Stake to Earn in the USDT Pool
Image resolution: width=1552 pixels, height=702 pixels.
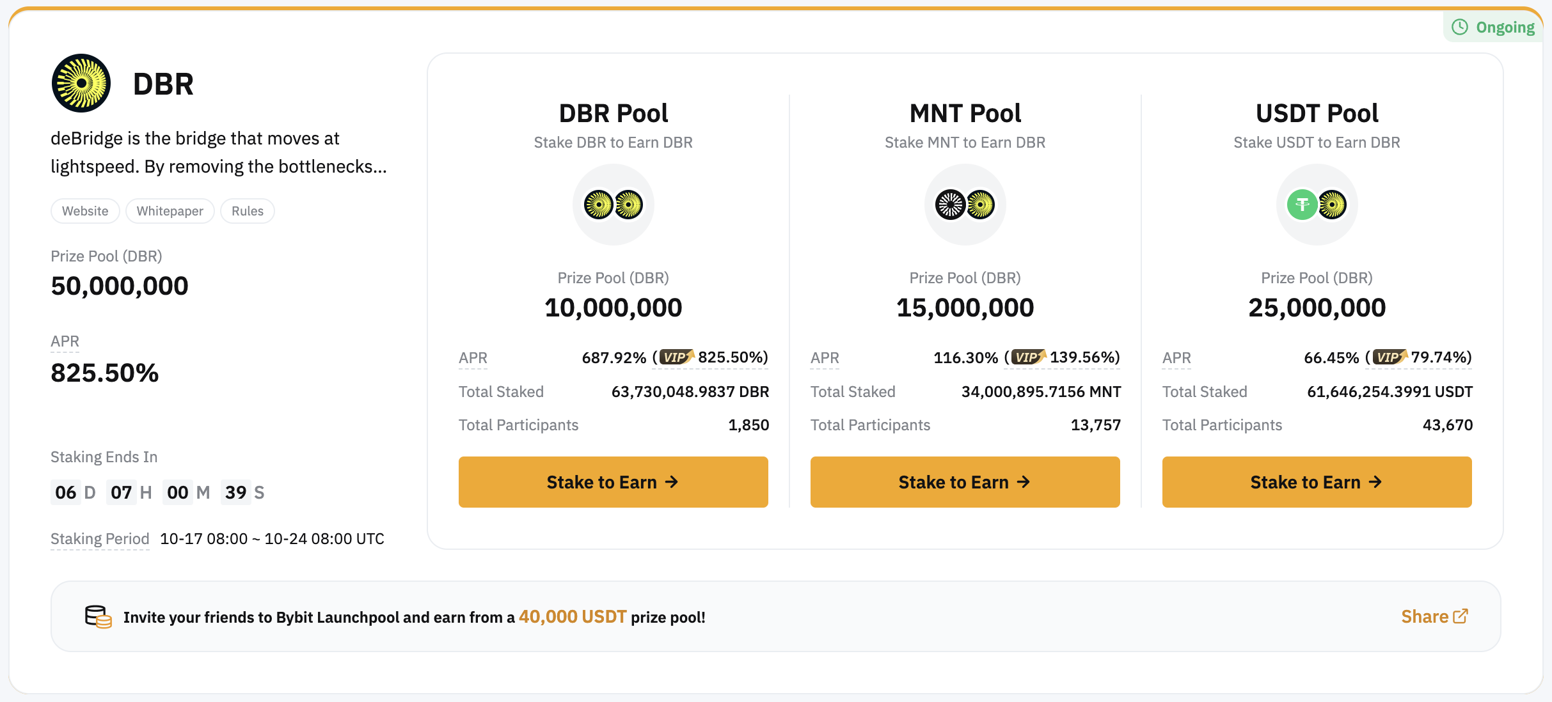point(1317,482)
